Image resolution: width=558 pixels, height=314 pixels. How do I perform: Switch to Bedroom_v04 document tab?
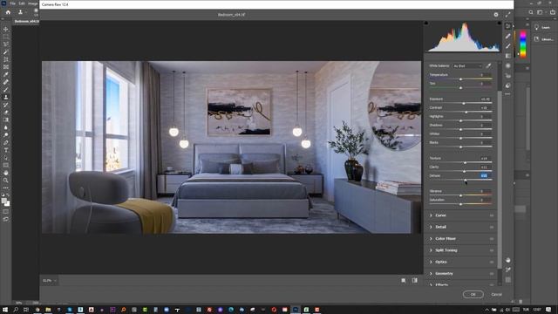click(x=26, y=21)
